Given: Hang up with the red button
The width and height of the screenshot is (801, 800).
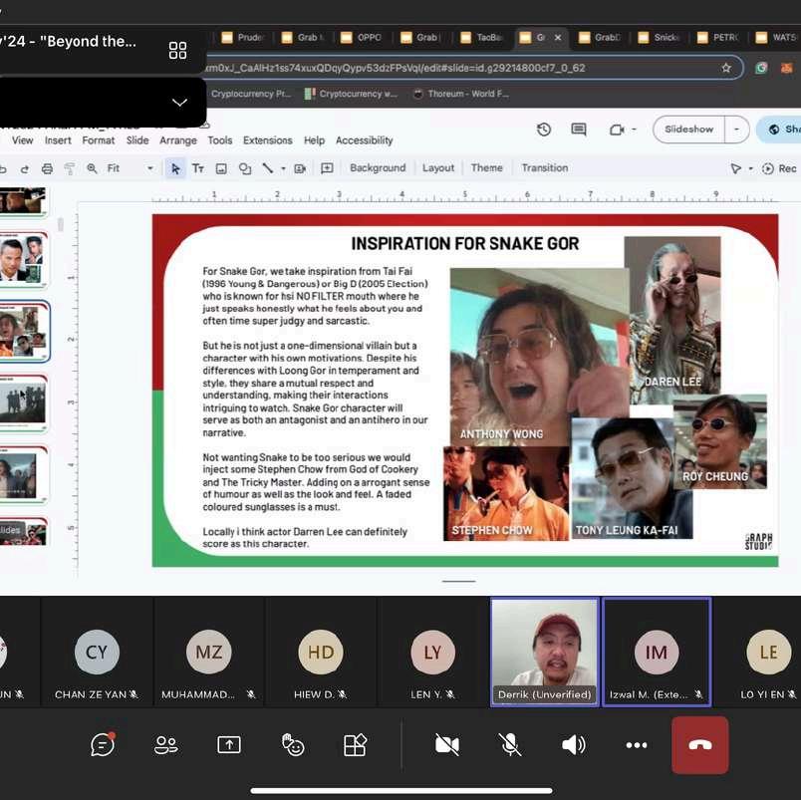Looking at the screenshot, I should click(699, 745).
